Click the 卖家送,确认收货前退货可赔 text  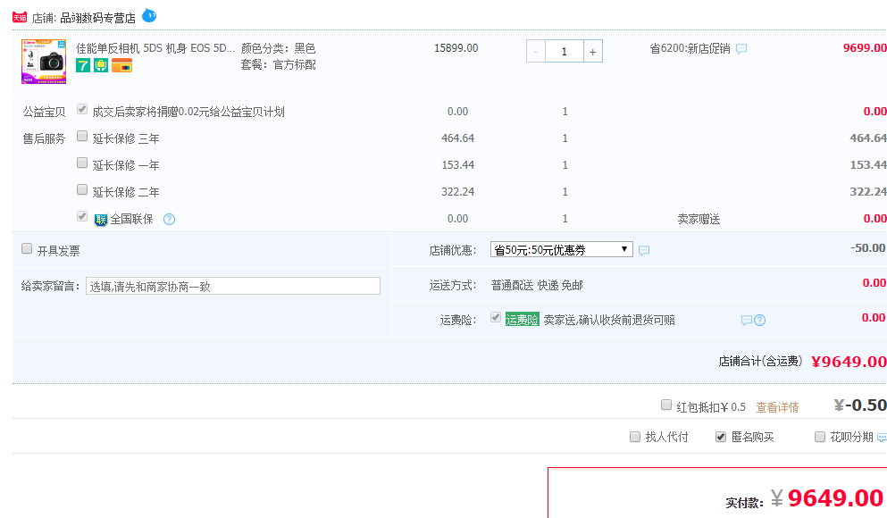tap(609, 320)
